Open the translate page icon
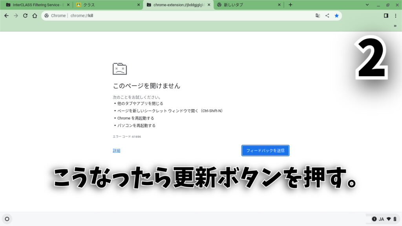Image resolution: width=402 pixels, height=226 pixels. (318, 16)
